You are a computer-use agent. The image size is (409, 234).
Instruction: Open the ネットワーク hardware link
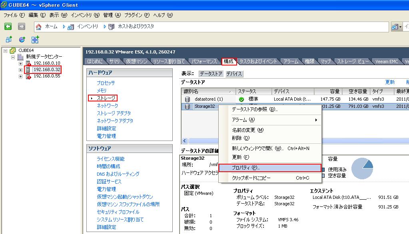click(108, 106)
